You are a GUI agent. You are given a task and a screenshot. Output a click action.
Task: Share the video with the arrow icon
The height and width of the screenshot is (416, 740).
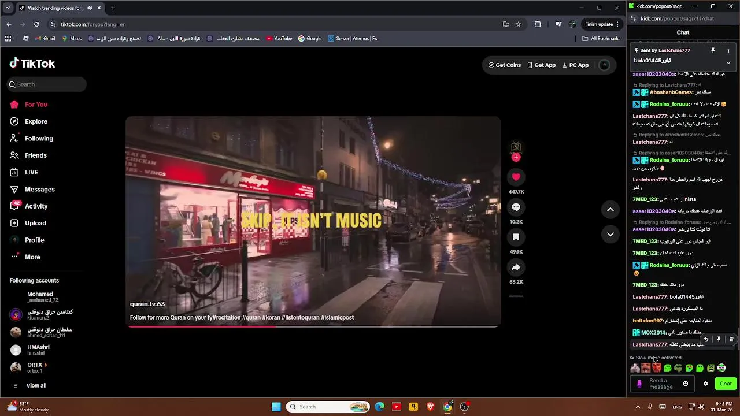tap(516, 267)
